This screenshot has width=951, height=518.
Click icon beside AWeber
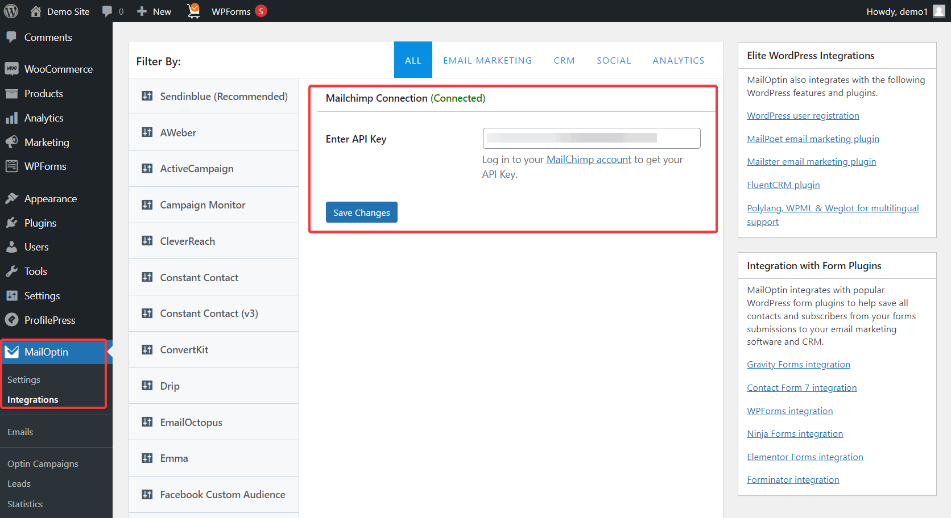pyautogui.click(x=147, y=132)
